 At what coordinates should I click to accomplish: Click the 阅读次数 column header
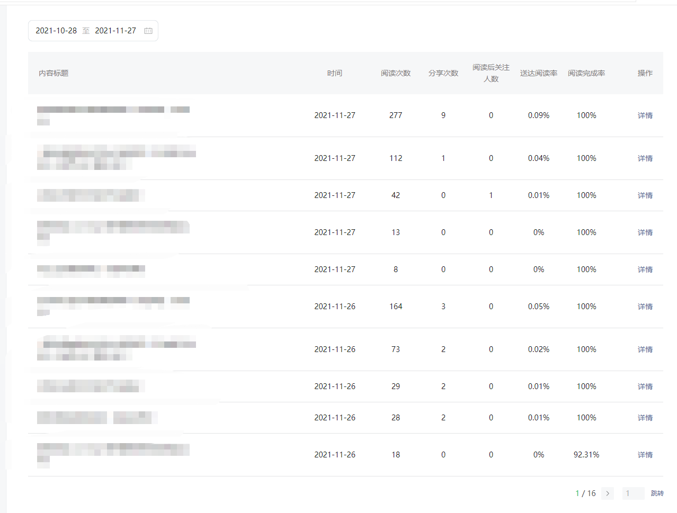[x=396, y=73]
